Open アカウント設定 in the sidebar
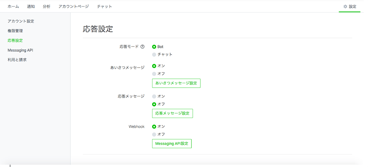368x167 pixels. (21, 21)
